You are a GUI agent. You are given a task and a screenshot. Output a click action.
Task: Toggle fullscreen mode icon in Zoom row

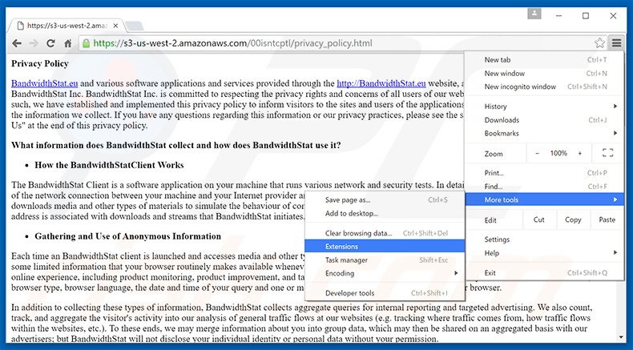tap(607, 153)
